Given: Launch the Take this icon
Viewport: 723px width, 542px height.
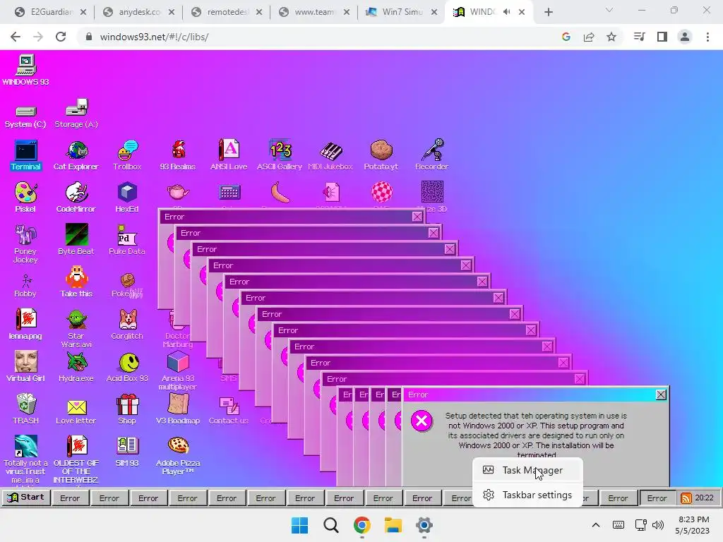Looking at the screenshot, I should tap(76, 282).
